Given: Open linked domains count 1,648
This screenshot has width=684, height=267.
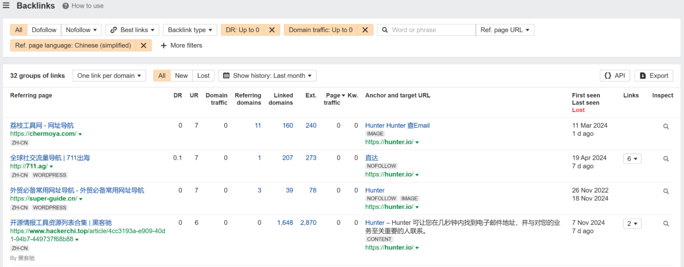Looking at the screenshot, I should click(285, 222).
